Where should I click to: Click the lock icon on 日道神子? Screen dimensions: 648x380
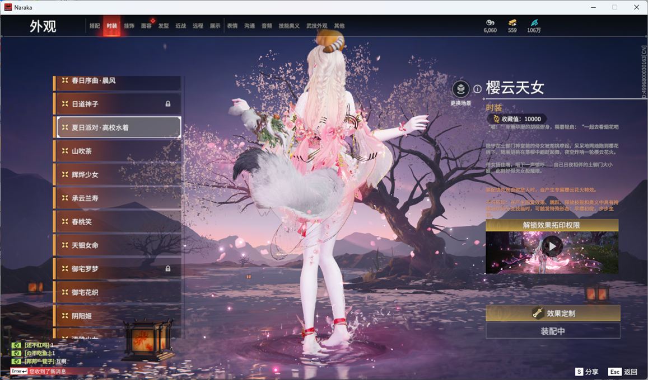coord(168,104)
